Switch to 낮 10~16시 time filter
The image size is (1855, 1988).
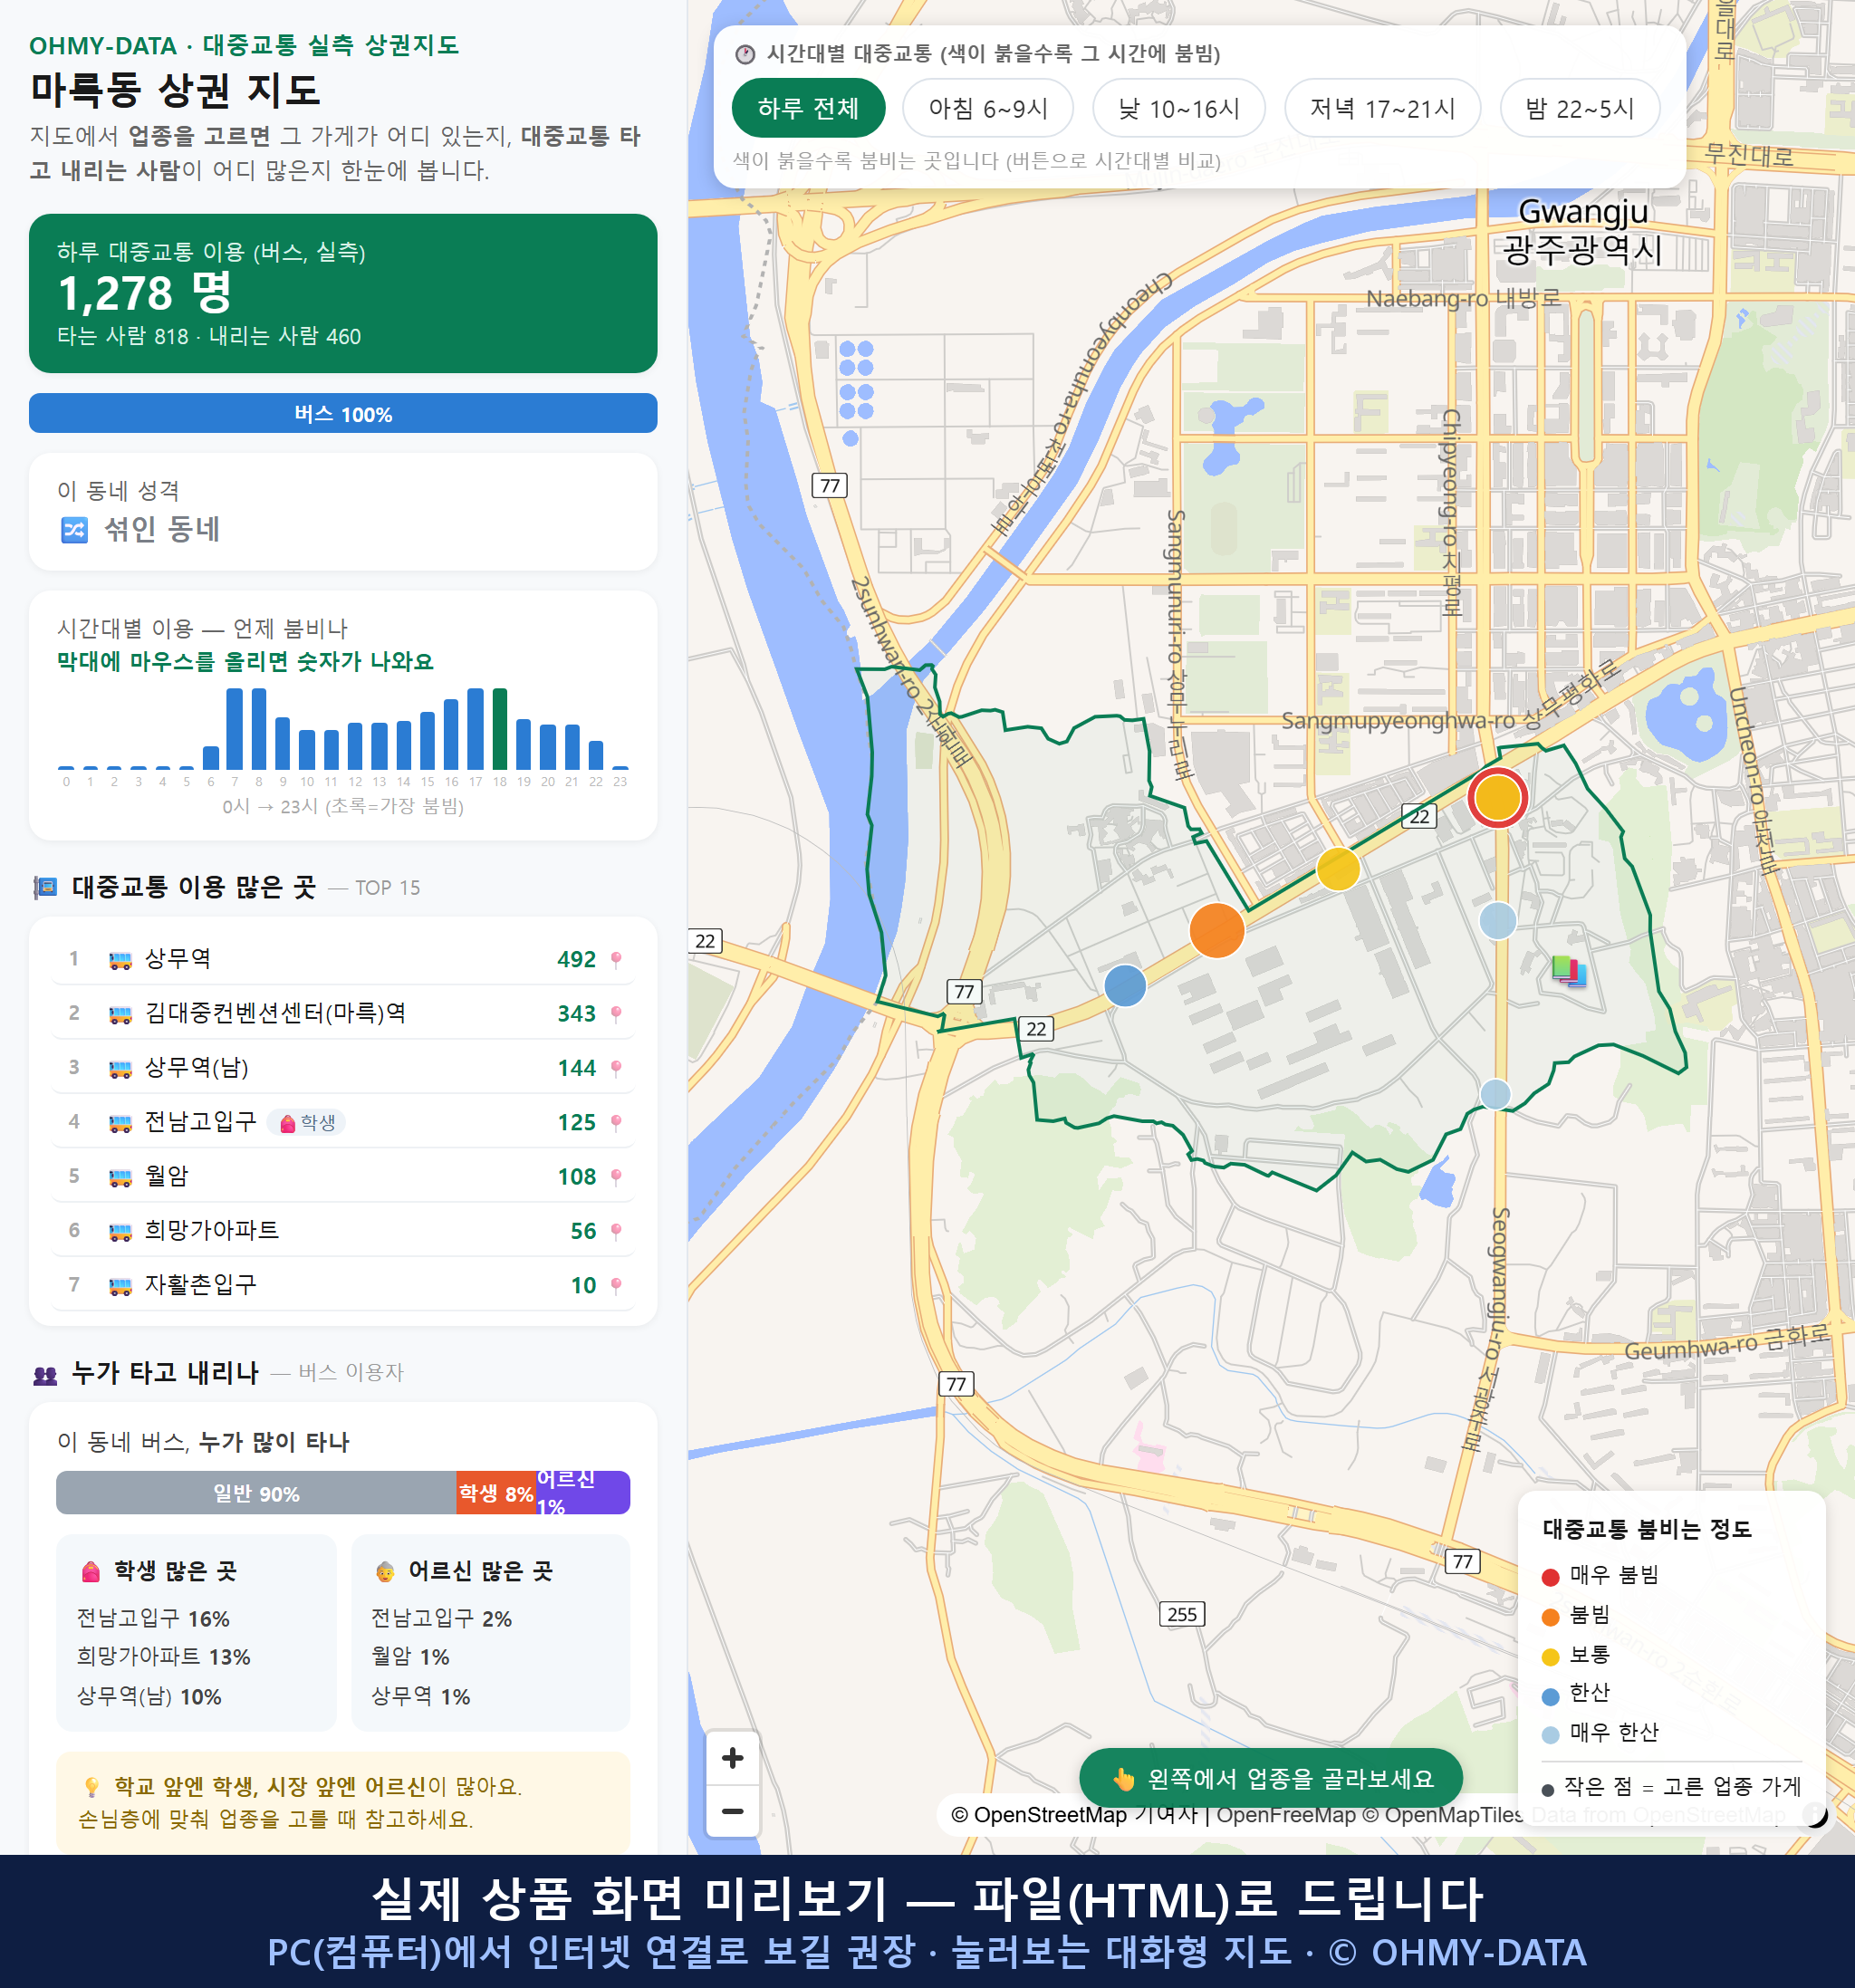click(1179, 108)
